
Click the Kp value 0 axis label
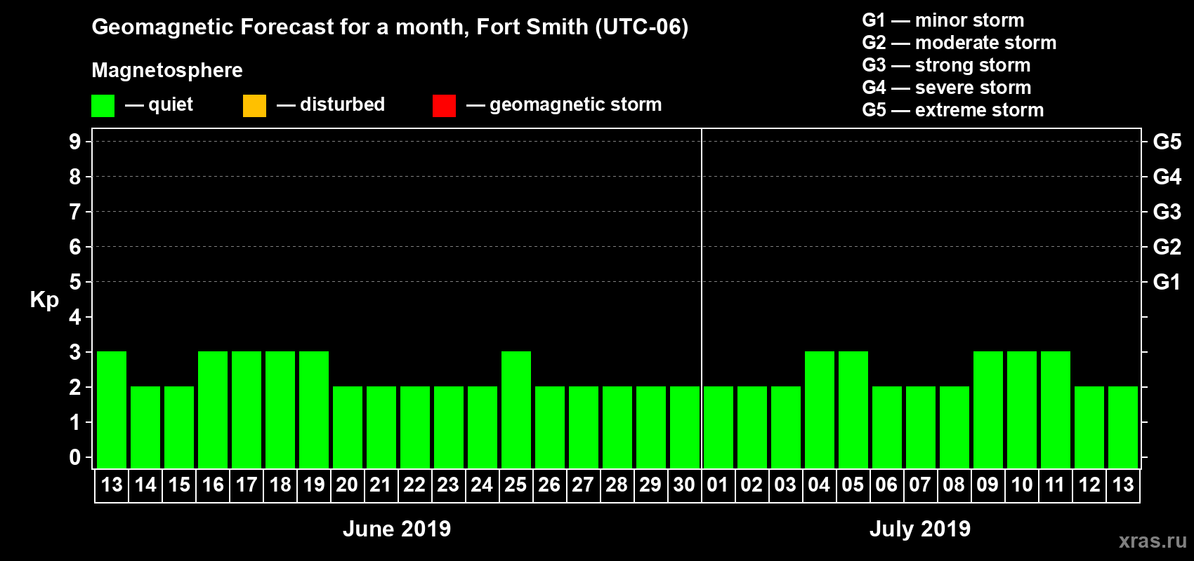(x=75, y=457)
